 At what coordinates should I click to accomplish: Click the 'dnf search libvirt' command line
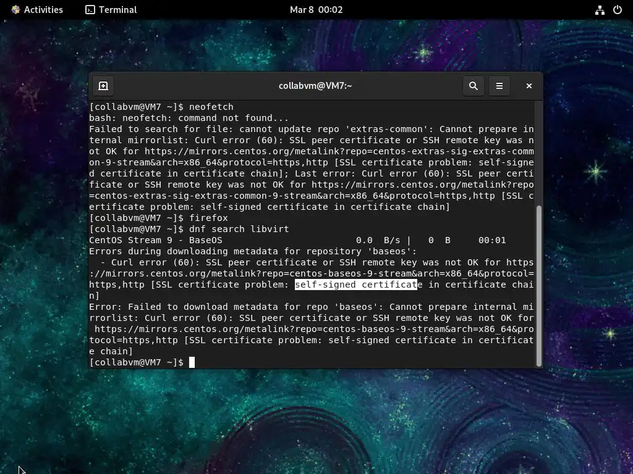pyautogui.click(x=189, y=229)
